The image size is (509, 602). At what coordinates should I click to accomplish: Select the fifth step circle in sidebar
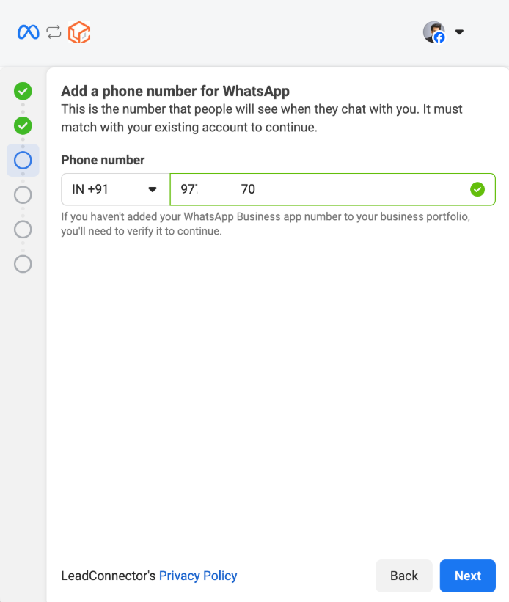(x=23, y=230)
